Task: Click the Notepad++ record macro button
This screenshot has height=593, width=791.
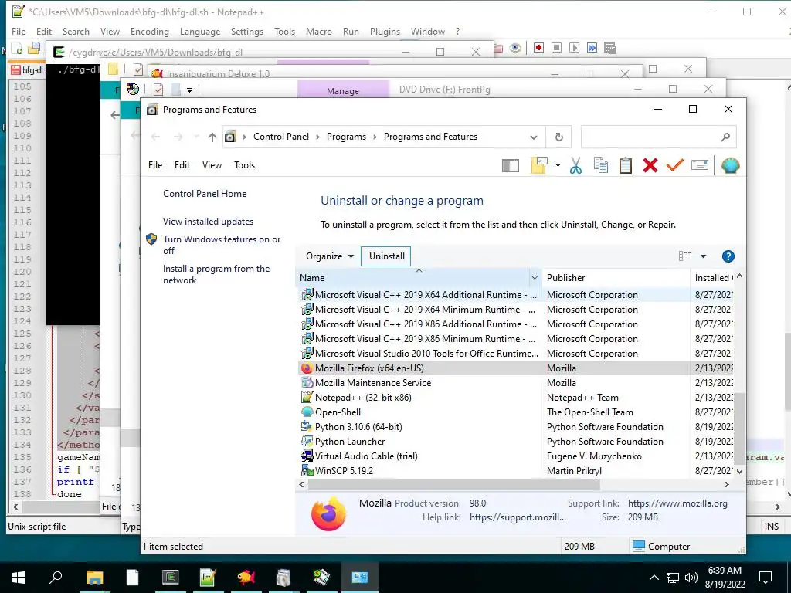Action: tap(538, 48)
